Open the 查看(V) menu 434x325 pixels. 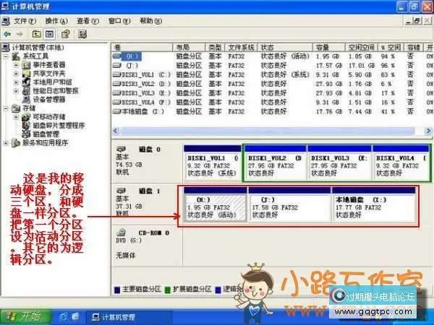point(88,21)
